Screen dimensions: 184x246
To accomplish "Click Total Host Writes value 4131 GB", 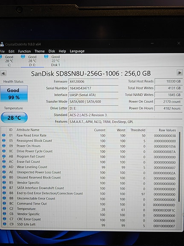I will [168, 88].
